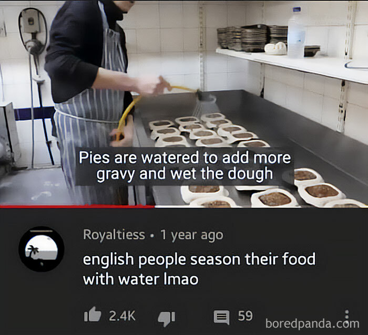Open the three-dot comment options menu
Screen dimensions: 368x335
pos(347,316)
